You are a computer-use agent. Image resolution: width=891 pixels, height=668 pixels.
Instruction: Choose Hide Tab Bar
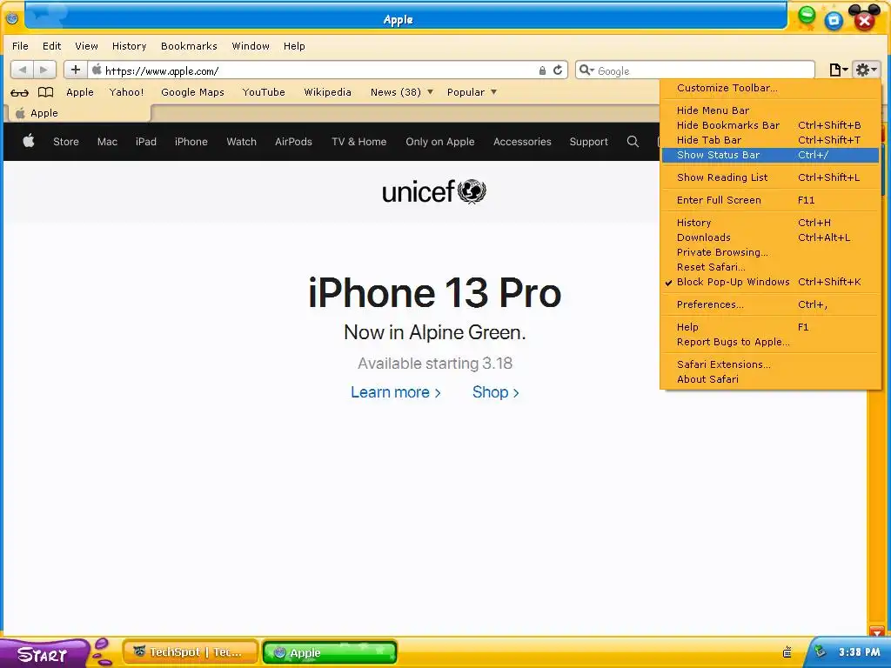click(770, 140)
